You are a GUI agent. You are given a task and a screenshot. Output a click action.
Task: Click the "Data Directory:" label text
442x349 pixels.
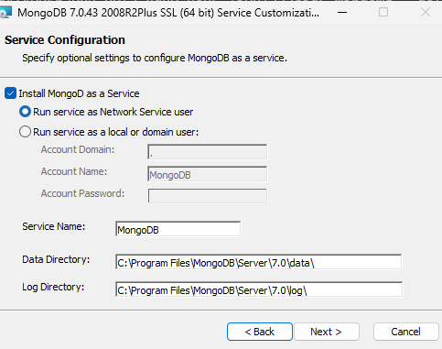(x=56, y=259)
